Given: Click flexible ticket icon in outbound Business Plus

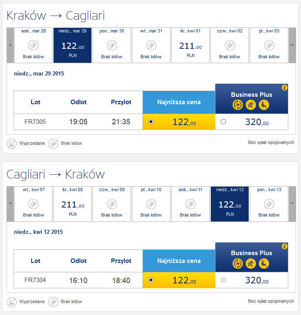Looking at the screenshot, I should click(x=238, y=105).
